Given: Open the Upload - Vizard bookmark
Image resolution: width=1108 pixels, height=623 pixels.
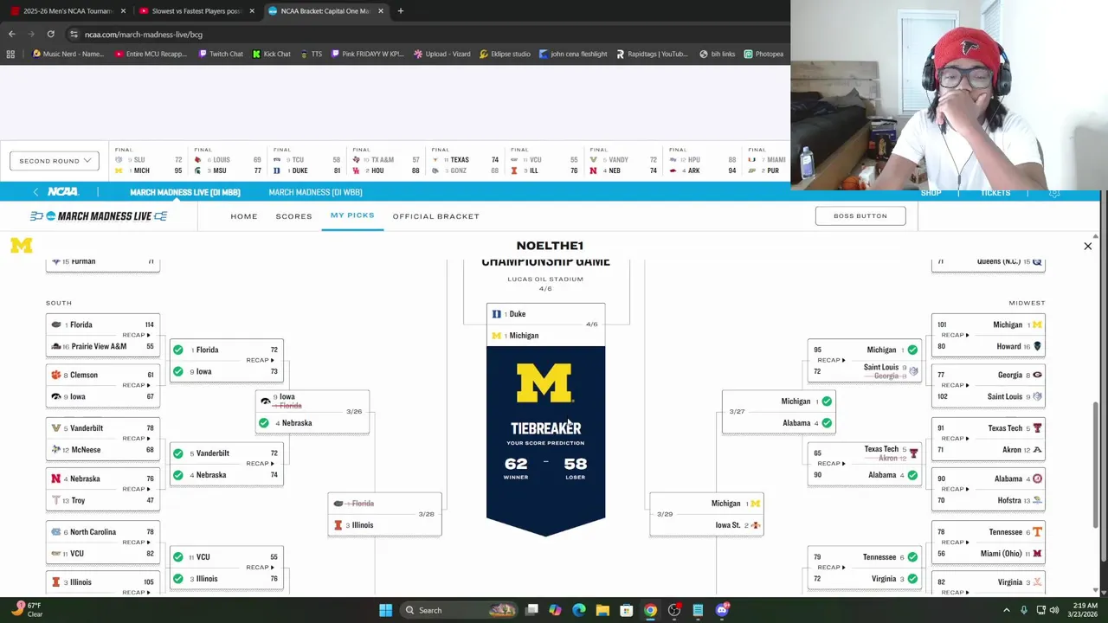Looking at the screenshot, I should click(441, 54).
